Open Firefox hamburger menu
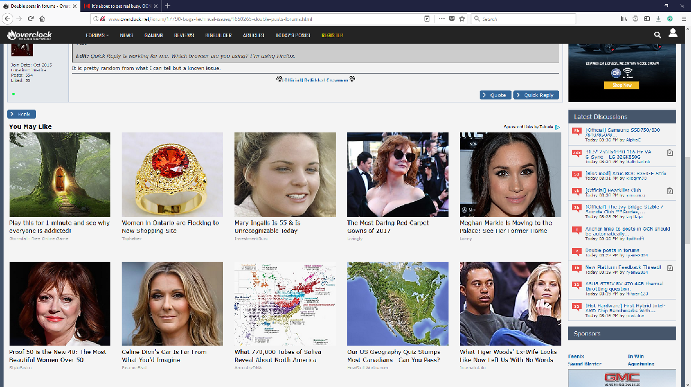692x387 pixels. tap(683, 19)
